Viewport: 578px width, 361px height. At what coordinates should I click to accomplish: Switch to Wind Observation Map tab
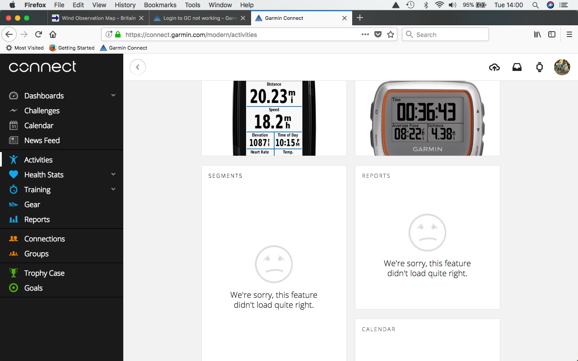click(98, 18)
